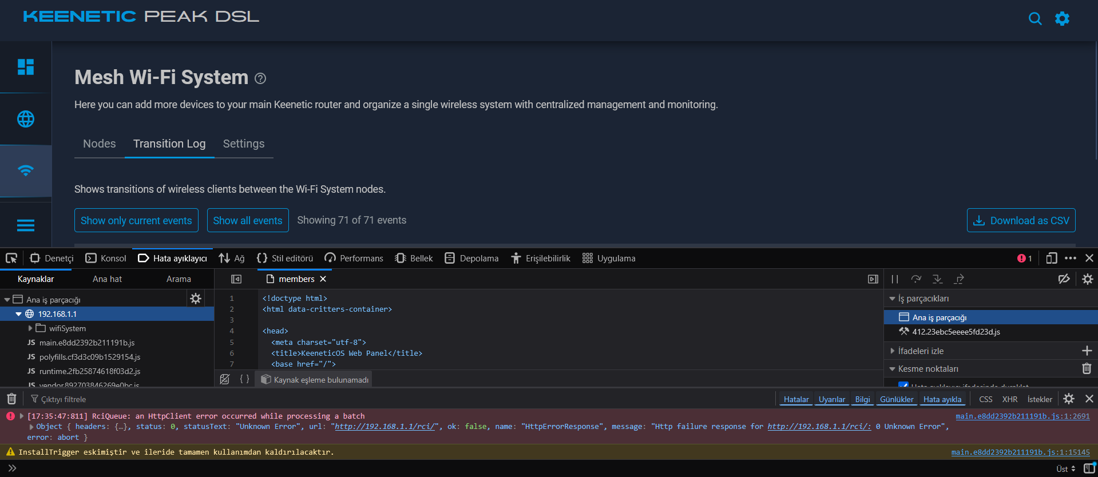Viewport: 1098px width, 477px height.
Task: Toggle Hatalar console filter
Action: click(x=796, y=399)
